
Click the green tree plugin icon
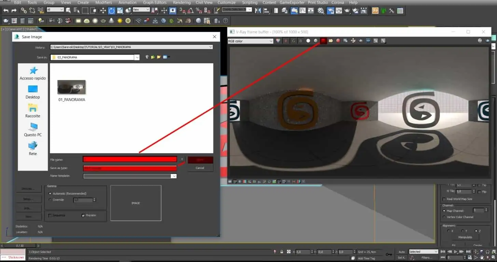384,11
